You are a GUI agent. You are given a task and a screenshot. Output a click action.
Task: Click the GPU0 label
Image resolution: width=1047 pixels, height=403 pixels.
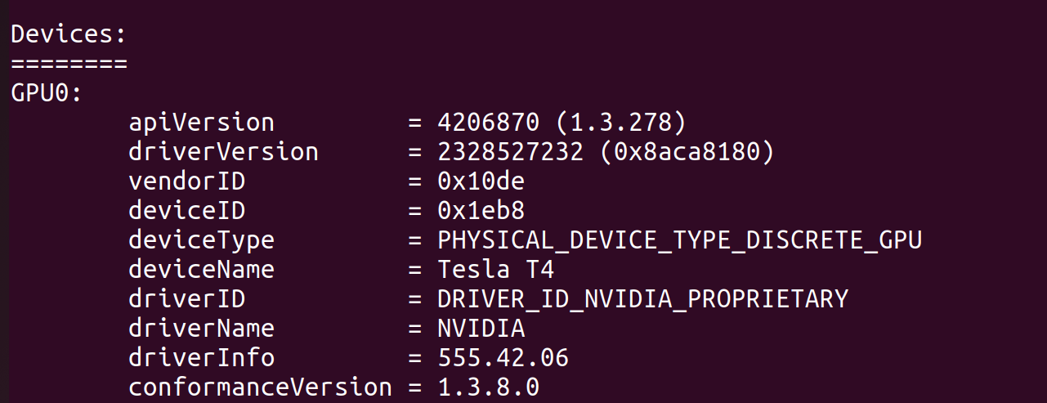point(47,93)
